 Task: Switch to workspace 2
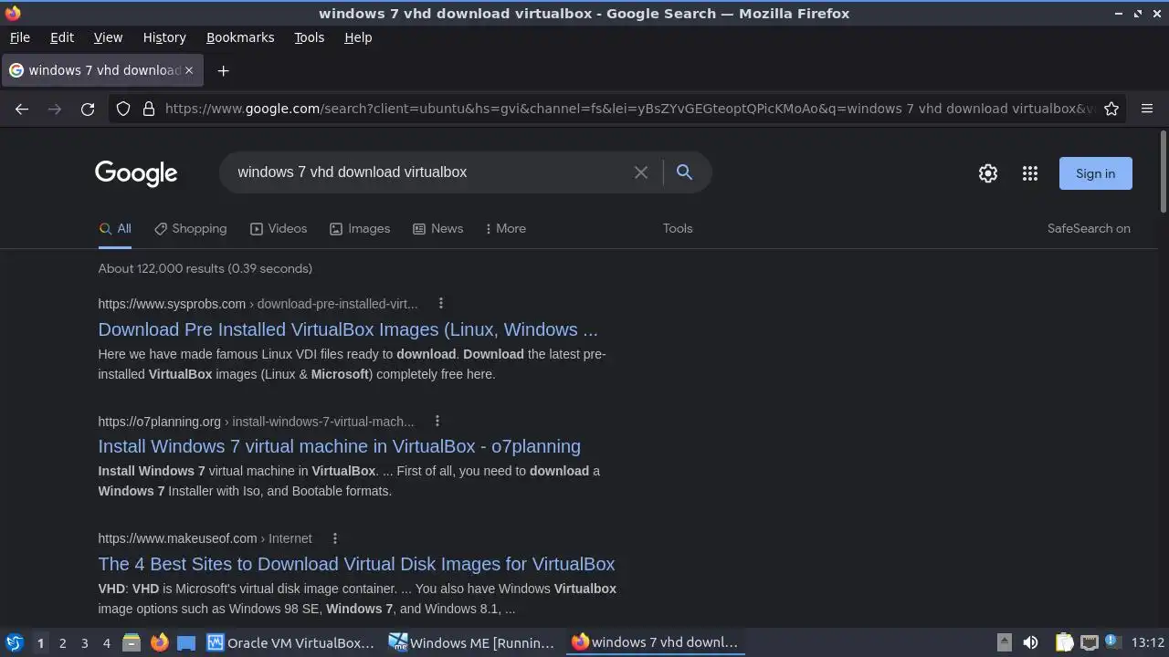[x=62, y=642]
